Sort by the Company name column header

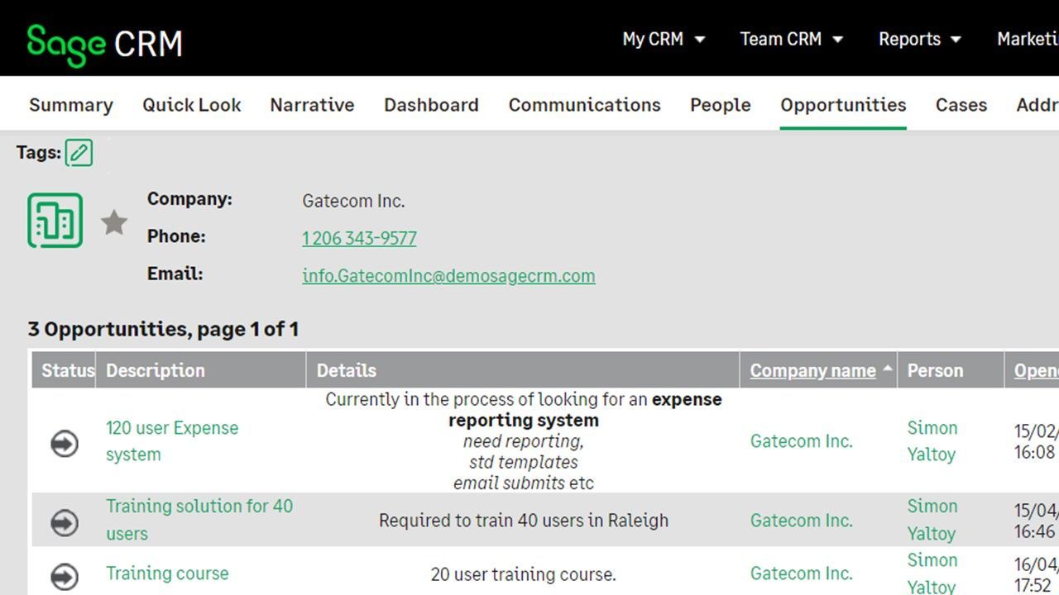812,371
